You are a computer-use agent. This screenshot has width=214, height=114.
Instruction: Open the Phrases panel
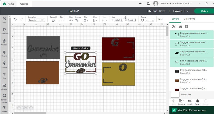[4, 87]
